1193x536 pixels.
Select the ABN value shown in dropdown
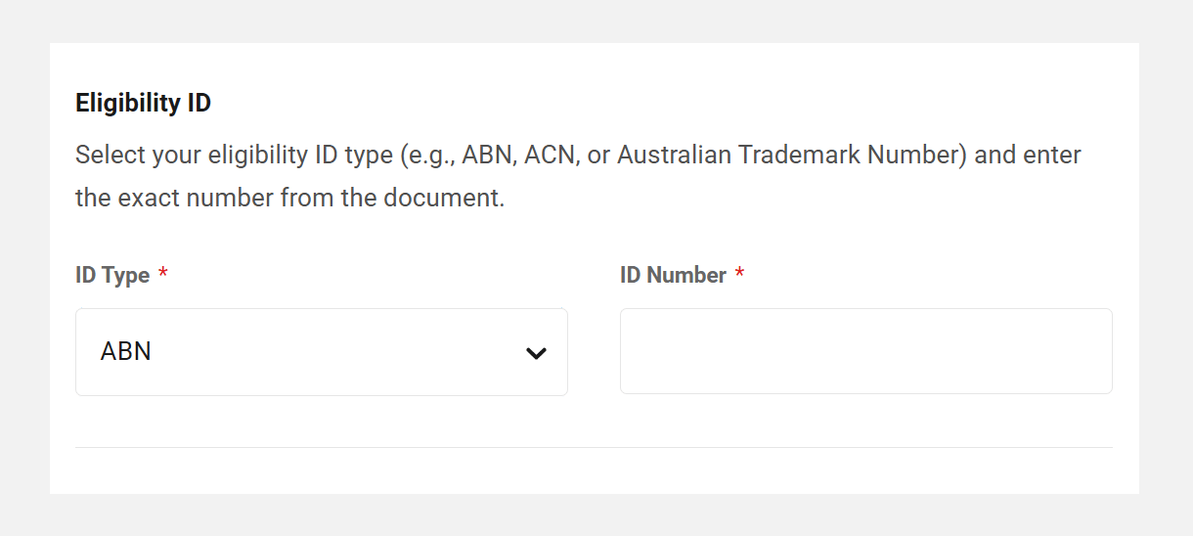126,352
